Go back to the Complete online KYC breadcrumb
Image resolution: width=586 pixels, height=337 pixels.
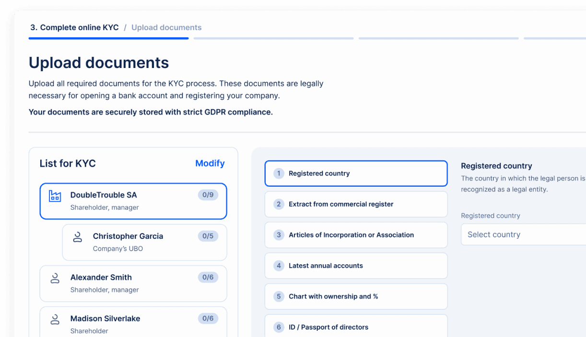pyautogui.click(x=74, y=27)
